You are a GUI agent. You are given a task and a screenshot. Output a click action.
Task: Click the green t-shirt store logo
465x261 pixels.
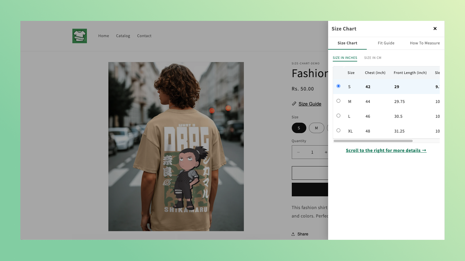click(x=80, y=36)
